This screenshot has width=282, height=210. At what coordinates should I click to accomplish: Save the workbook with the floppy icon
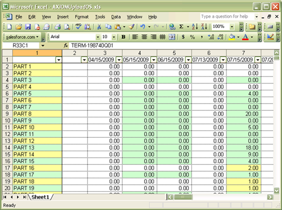(x=28, y=27)
